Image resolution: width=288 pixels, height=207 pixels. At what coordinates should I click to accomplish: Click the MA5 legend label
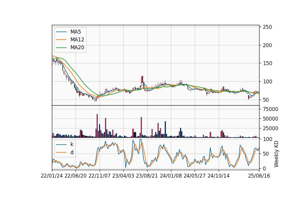(x=76, y=32)
